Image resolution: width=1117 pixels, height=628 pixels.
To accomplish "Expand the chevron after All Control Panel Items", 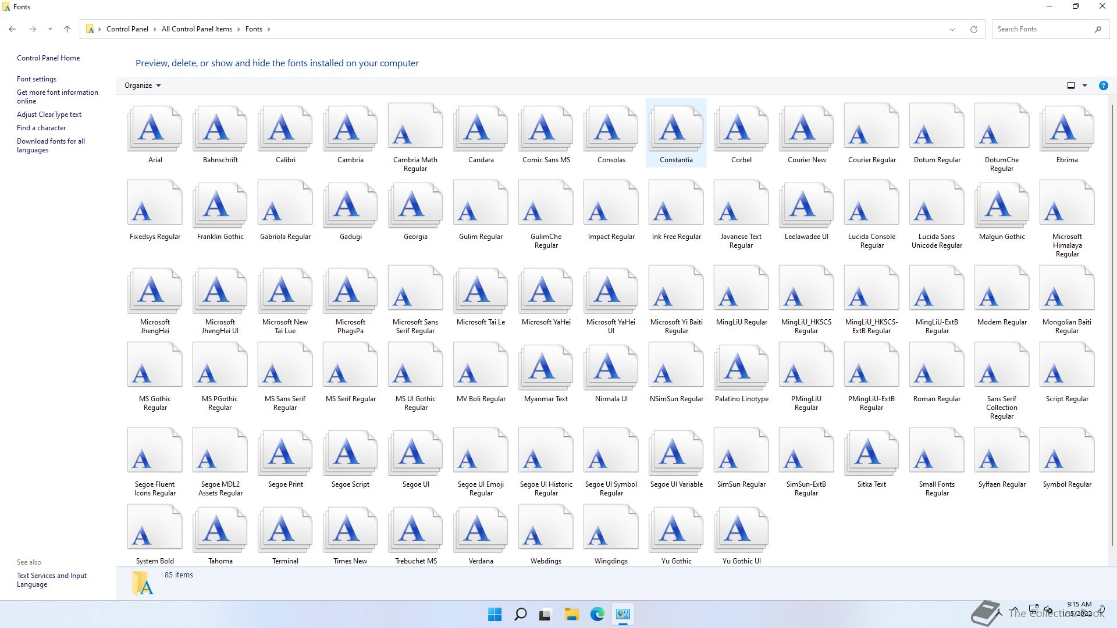I will point(239,29).
